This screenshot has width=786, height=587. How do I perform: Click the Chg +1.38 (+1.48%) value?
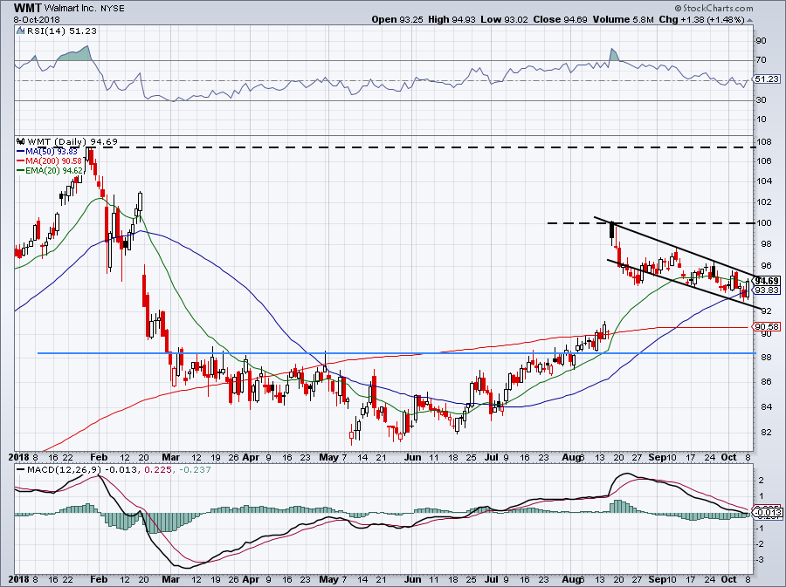(x=702, y=19)
